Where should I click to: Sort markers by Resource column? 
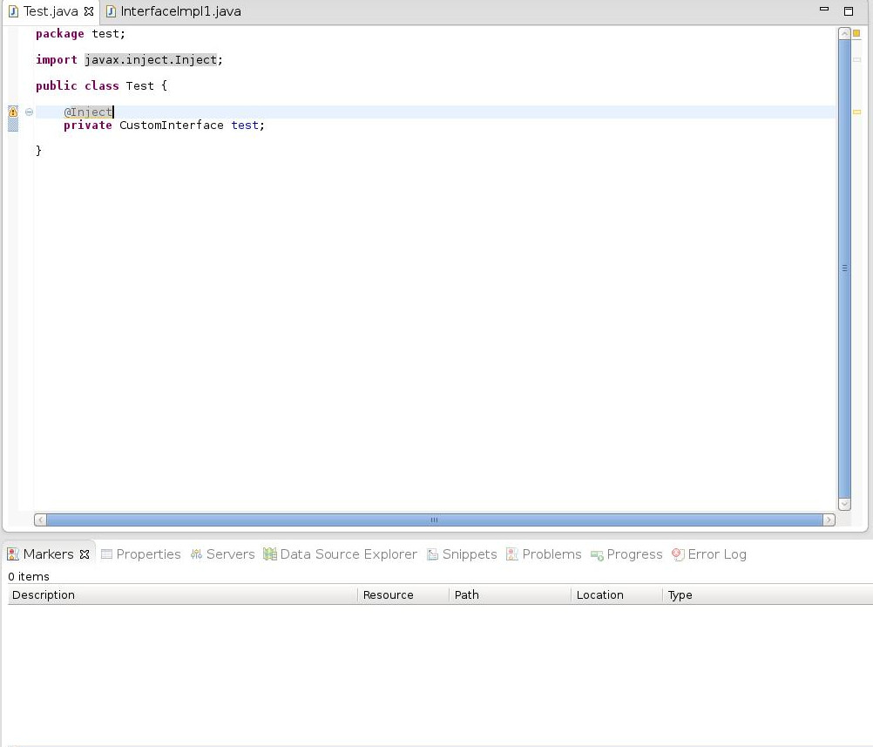coord(403,595)
